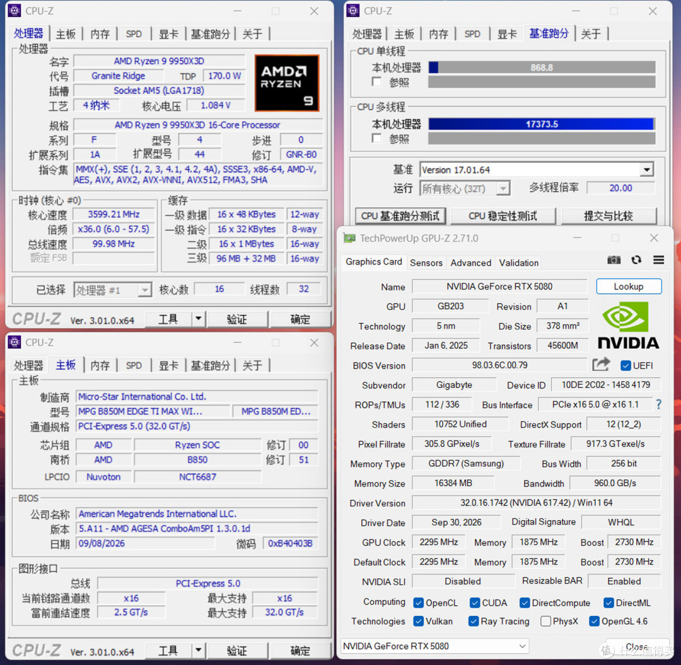681x665 pixels.
Task: Open the 工具 arrow in processor window
Action: click(198, 319)
